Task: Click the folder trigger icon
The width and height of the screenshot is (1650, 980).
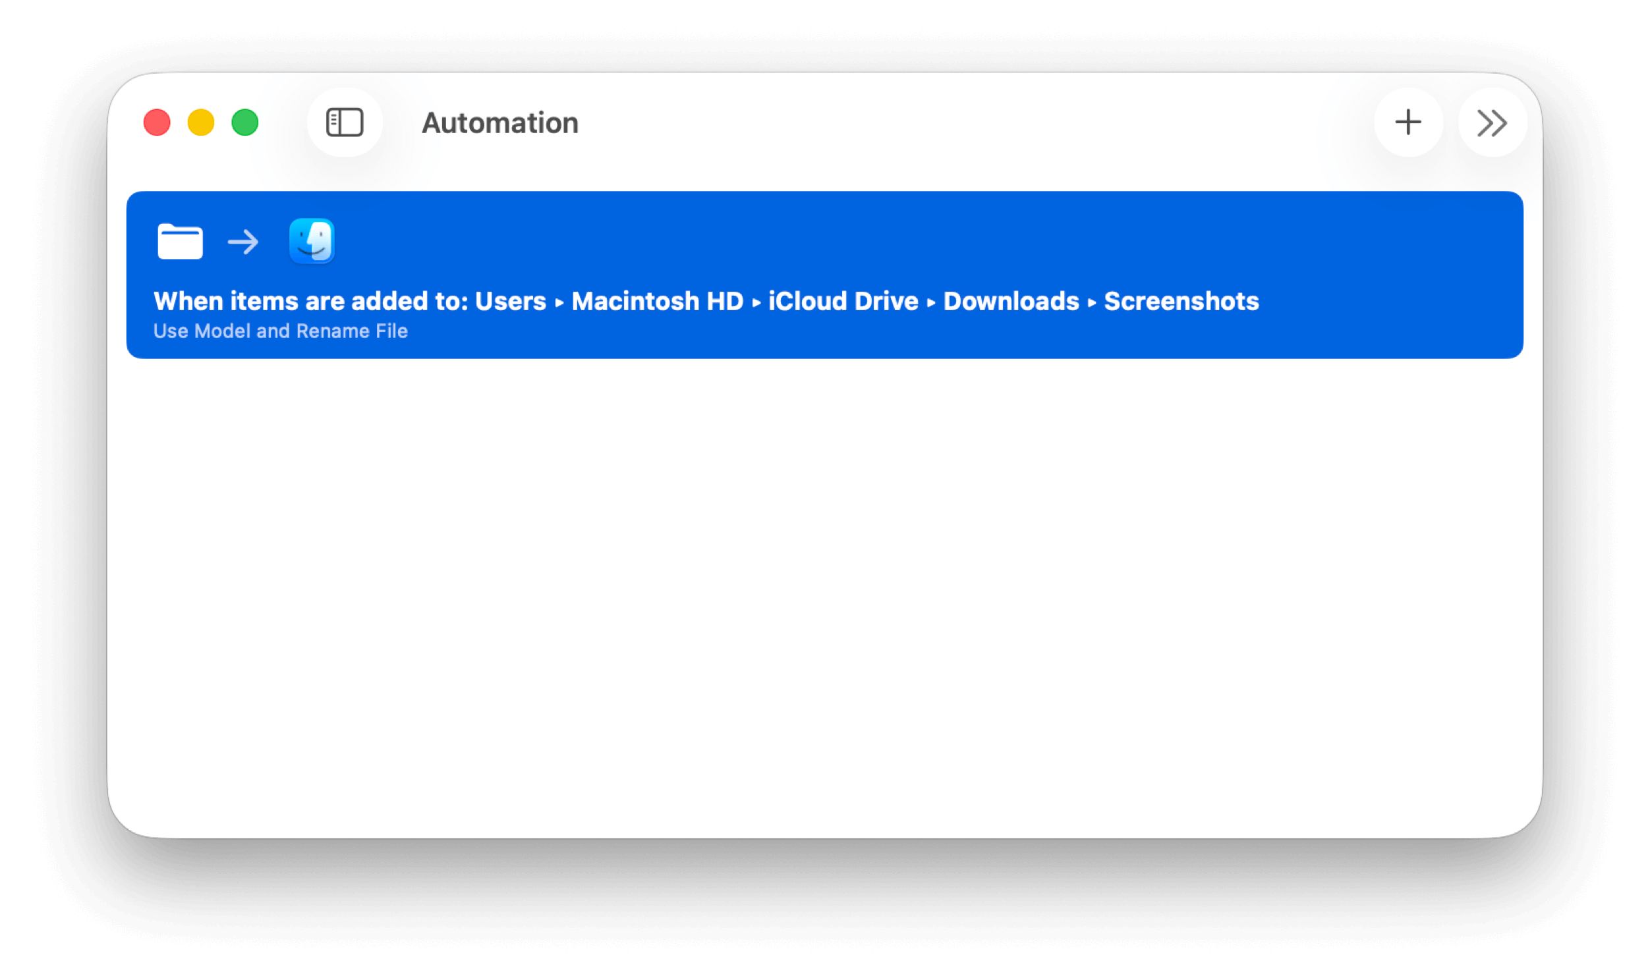Action: 180,242
